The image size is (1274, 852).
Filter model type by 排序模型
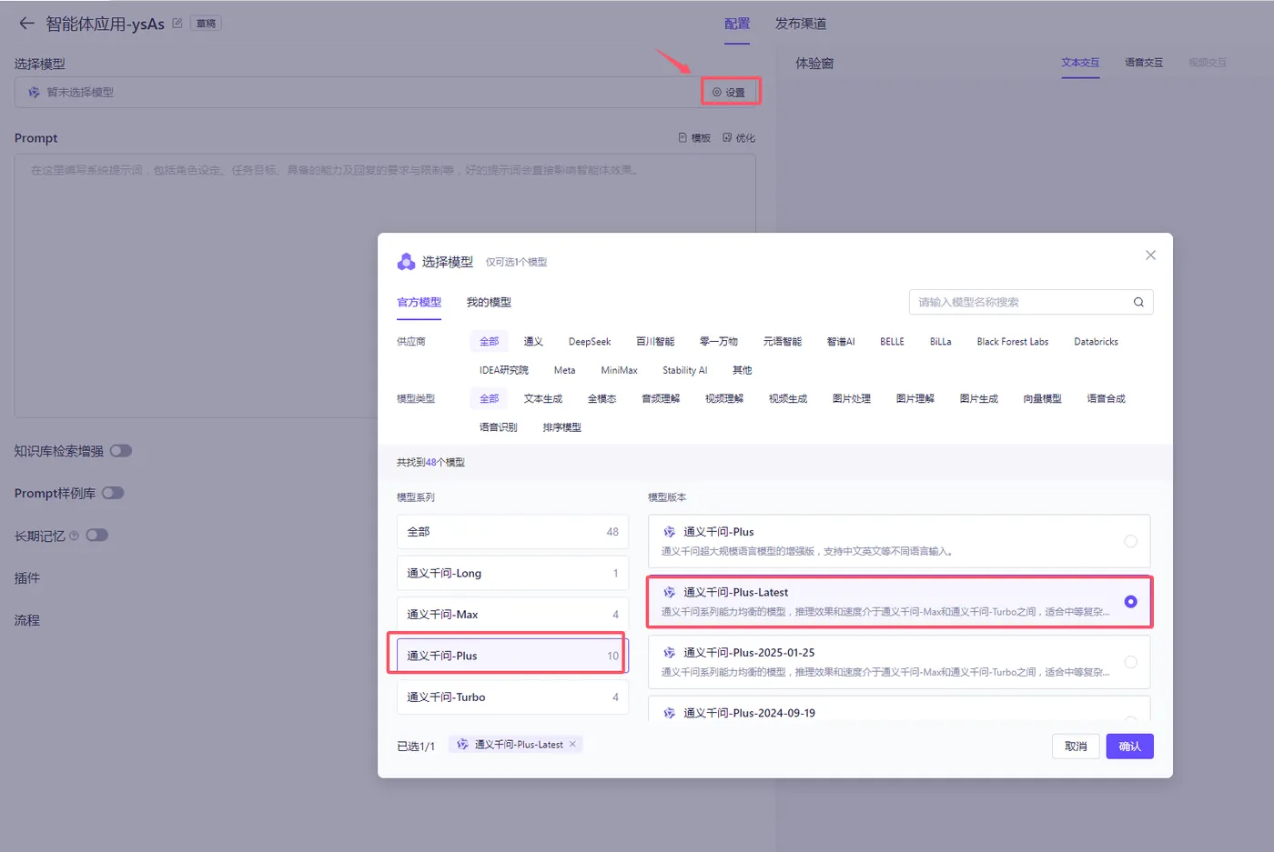tap(562, 427)
